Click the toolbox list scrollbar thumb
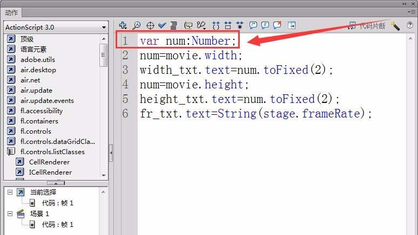Viewport: 418px width, 235px height. [x=103, y=55]
